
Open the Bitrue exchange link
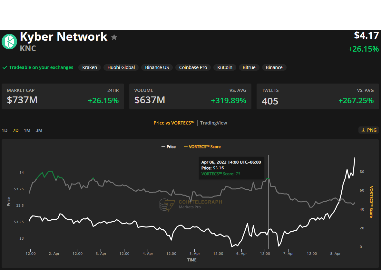coord(249,67)
